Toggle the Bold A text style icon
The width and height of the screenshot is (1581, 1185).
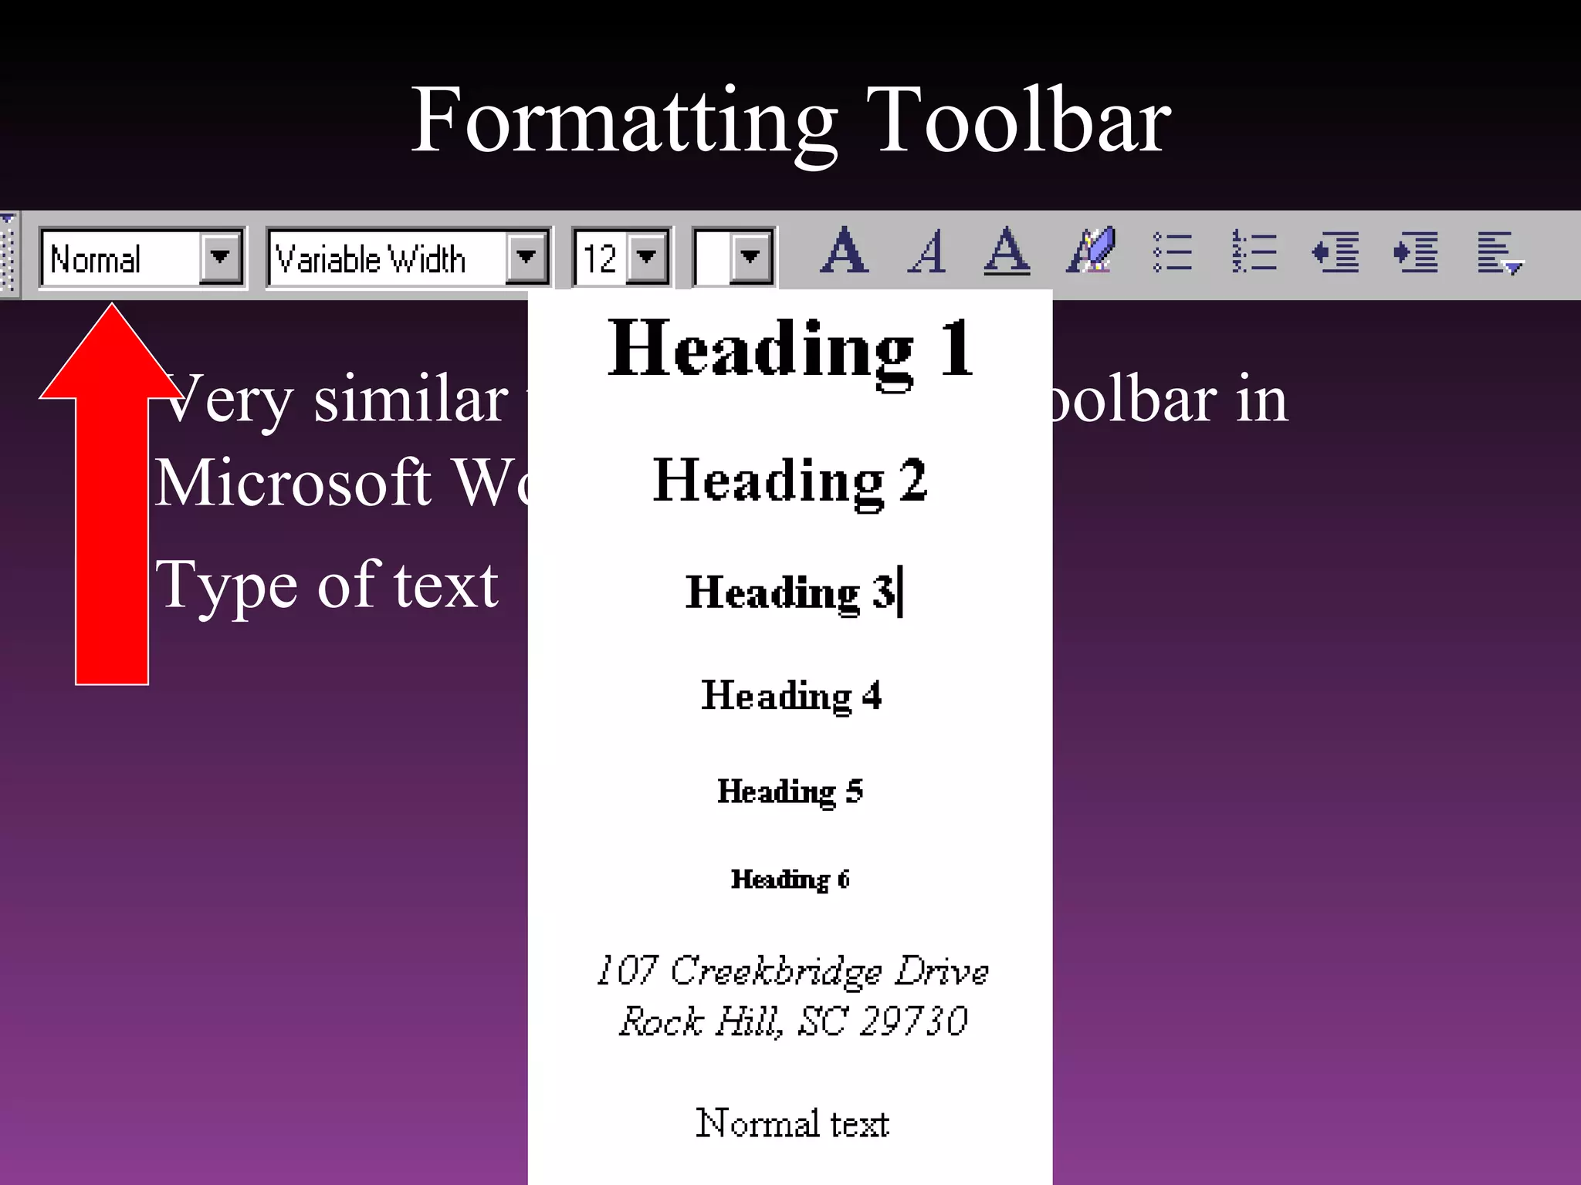[x=845, y=251]
